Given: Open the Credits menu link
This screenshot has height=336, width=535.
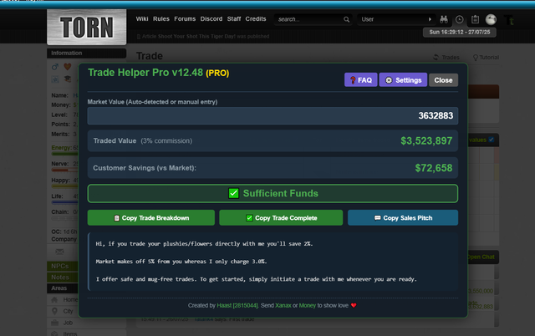Looking at the screenshot, I should coord(256,18).
